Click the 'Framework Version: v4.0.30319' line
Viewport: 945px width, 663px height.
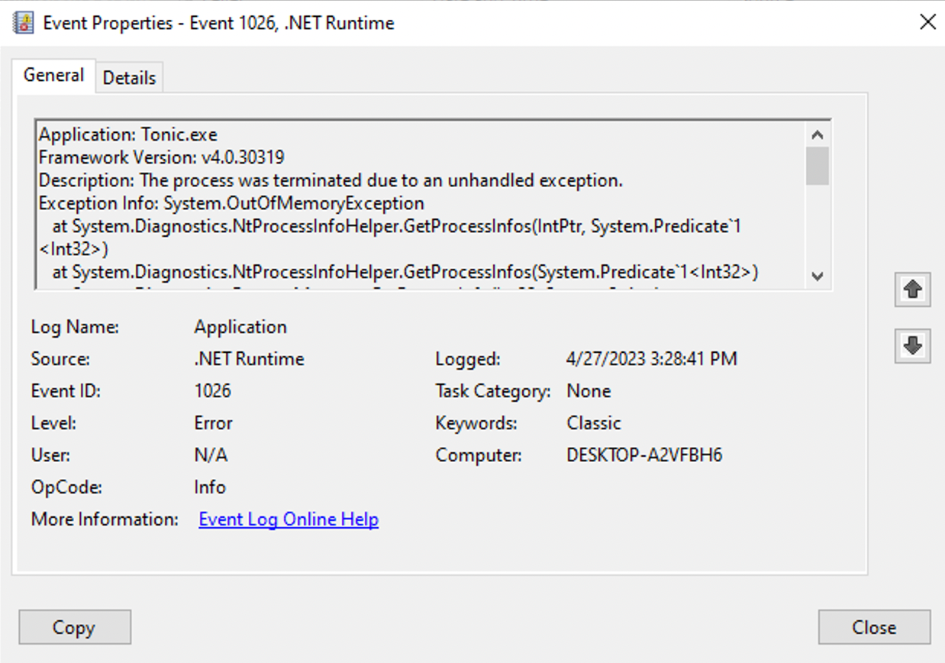162,158
